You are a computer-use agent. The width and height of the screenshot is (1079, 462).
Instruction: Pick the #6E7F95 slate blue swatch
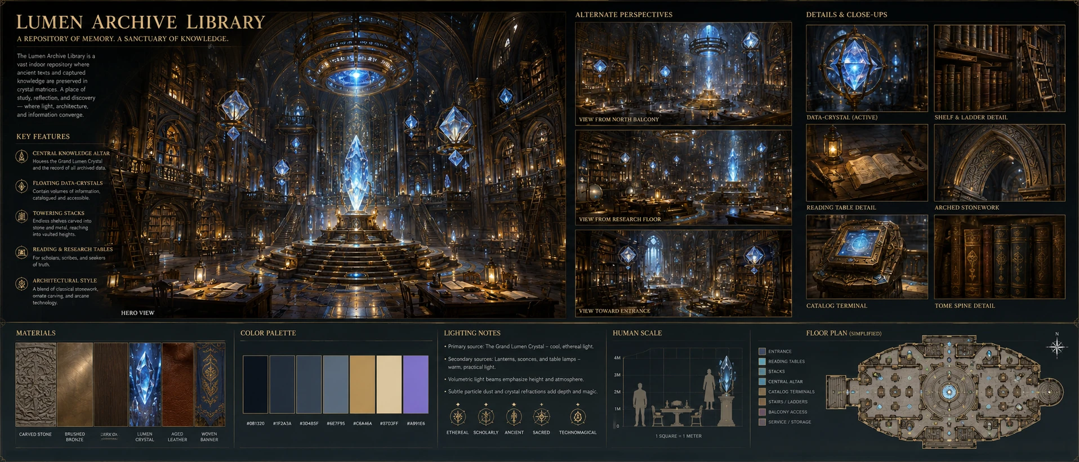(x=336, y=384)
